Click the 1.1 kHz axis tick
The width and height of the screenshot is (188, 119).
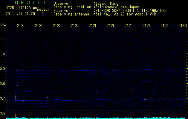(3, 39)
